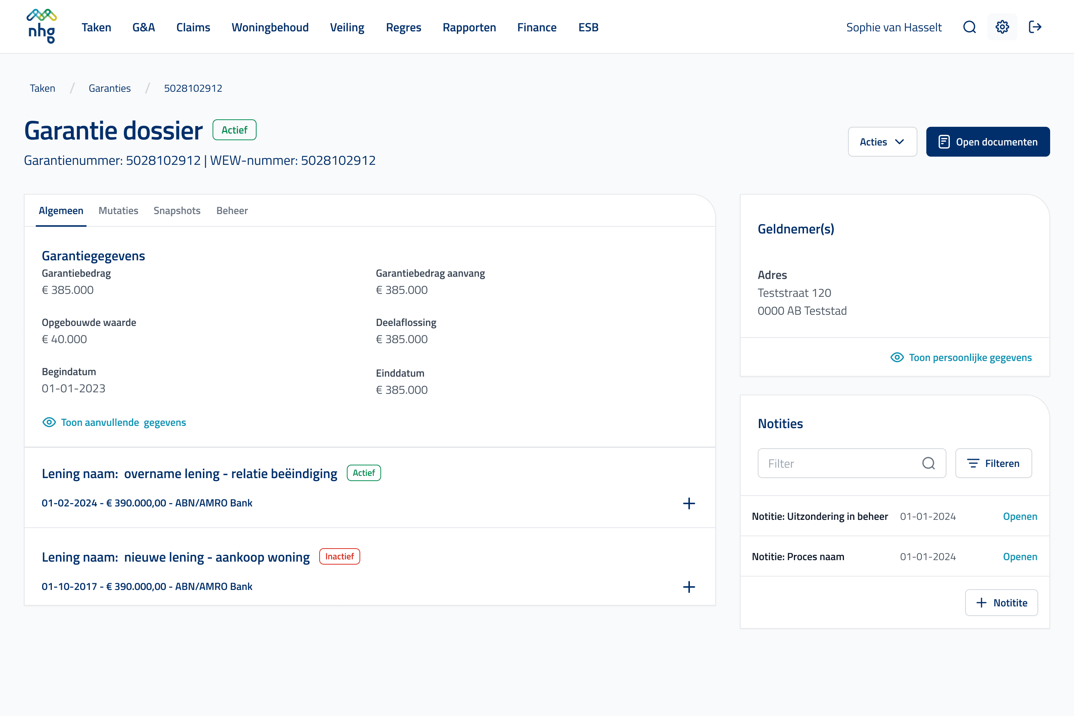Expand nieuwe lening aankoop woning row
Viewport: 1074px width, 716px height.
click(689, 587)
